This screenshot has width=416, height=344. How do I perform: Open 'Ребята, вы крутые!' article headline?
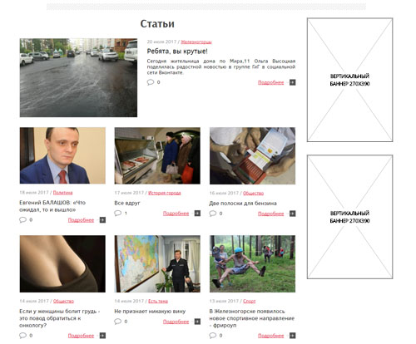(x=177, y=52)
